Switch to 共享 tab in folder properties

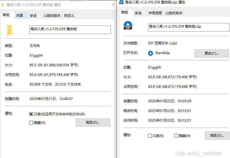tap(21, 16)
